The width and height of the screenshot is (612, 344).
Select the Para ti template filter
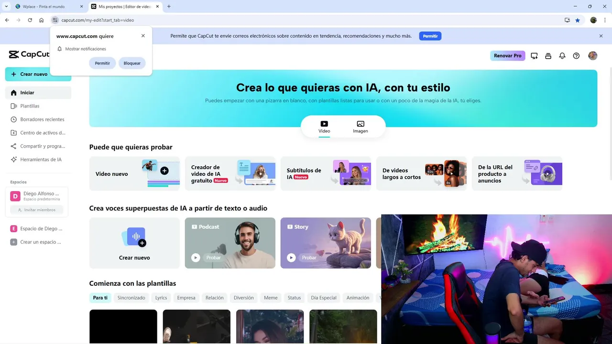[x=100, y=298]
